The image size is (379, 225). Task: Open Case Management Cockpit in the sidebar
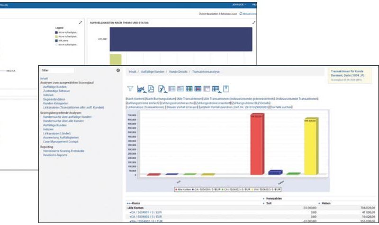(61, 141)
